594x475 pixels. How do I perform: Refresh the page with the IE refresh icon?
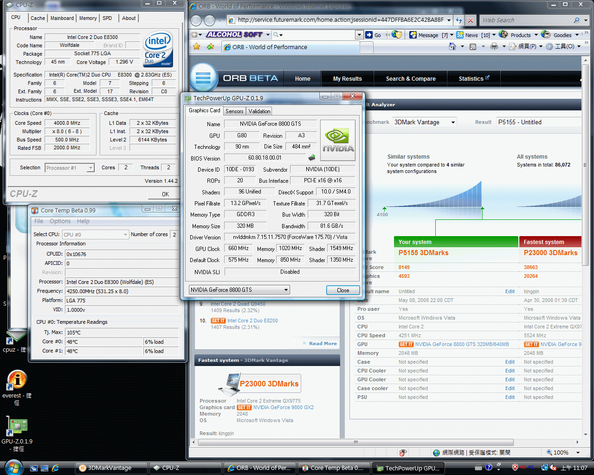coord(459,20)
